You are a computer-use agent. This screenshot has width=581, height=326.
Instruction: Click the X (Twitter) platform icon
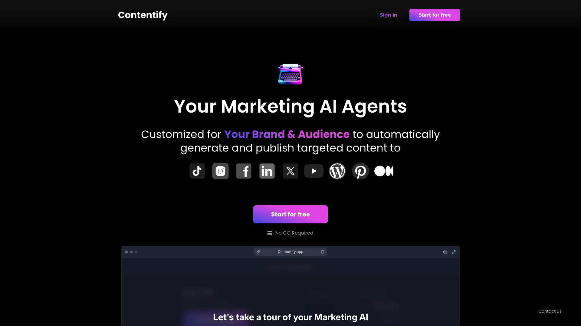tap(290, 171)
